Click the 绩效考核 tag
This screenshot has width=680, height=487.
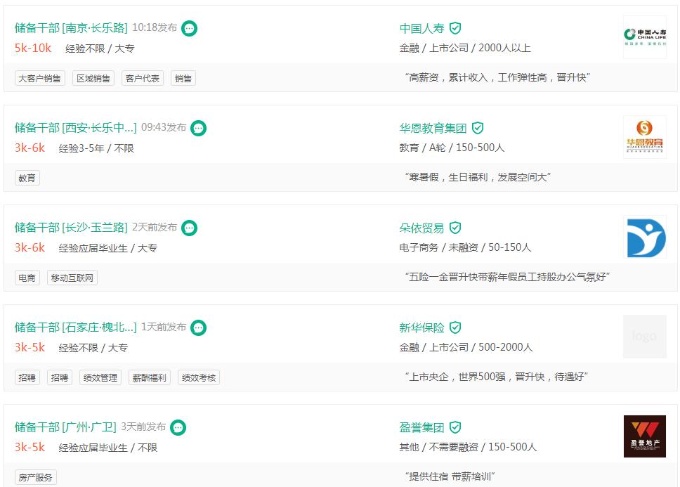click(x=200, y=377)
